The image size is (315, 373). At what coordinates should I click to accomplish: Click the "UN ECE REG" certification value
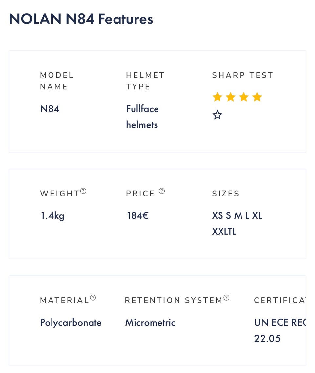[280, 323]
